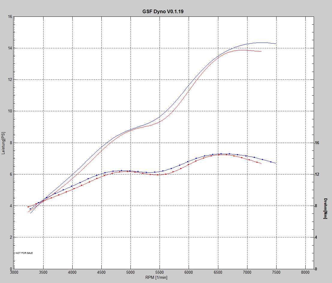The height and width of the screenshot is (283, 332).
Task: Select the "Drehm[Nm]" right axis label
Action: tap(325, 208)
